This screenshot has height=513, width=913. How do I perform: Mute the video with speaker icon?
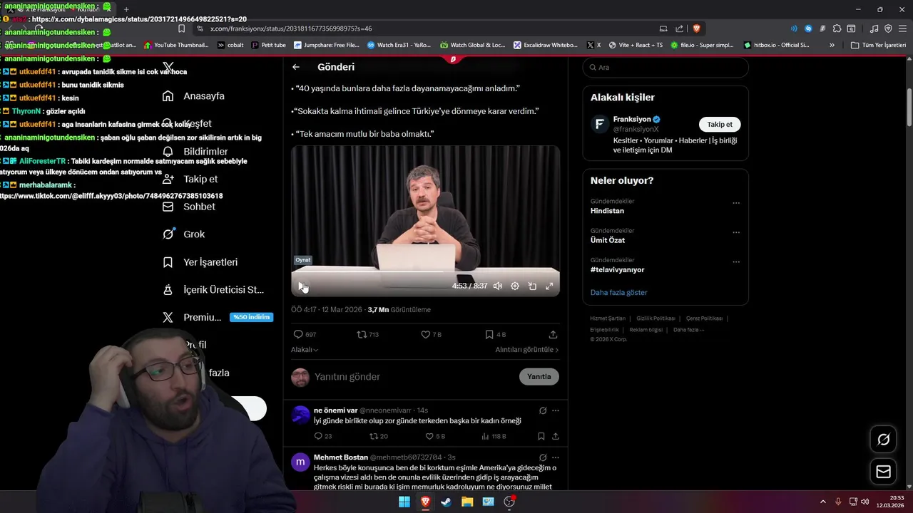coord(497,286)
